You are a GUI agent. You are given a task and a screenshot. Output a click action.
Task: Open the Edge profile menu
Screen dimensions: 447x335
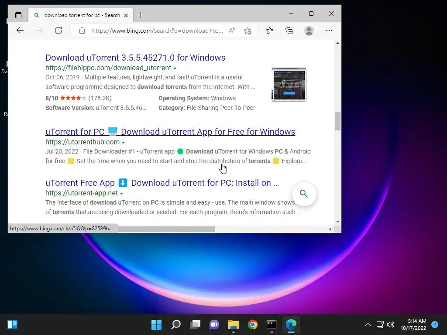click(309, 31)
